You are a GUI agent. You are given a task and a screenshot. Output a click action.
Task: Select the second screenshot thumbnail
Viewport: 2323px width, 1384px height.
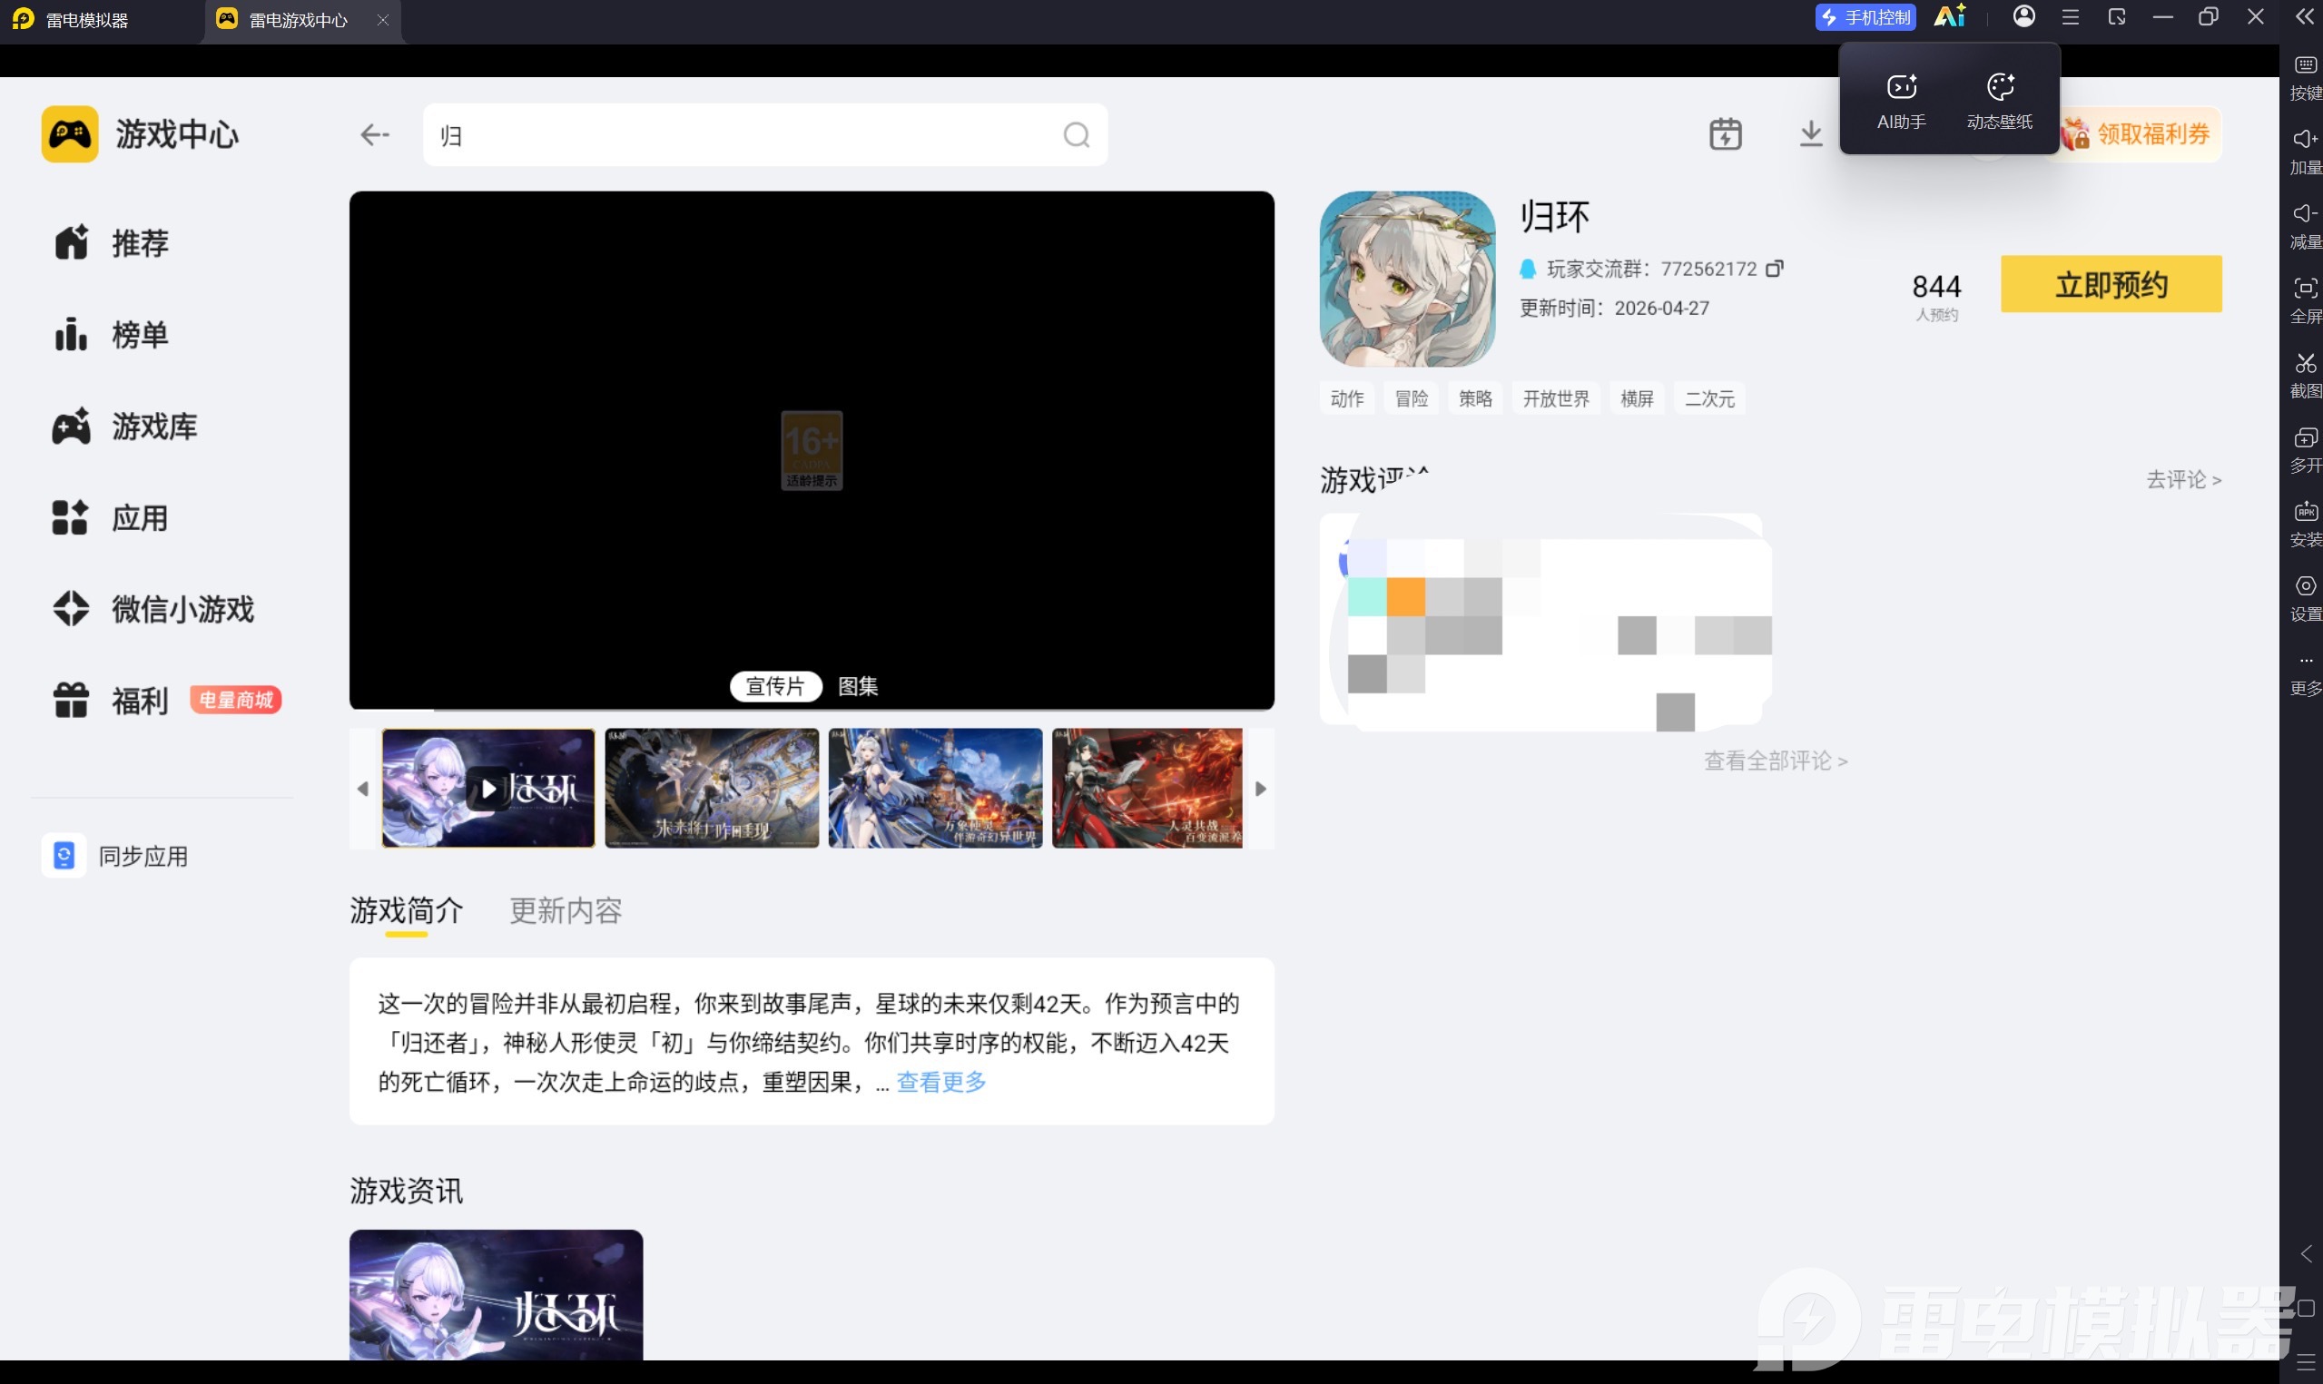(712, 789)
